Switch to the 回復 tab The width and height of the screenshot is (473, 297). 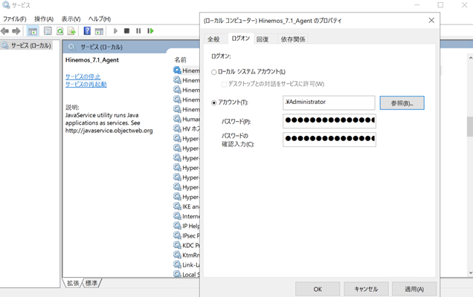263,39
